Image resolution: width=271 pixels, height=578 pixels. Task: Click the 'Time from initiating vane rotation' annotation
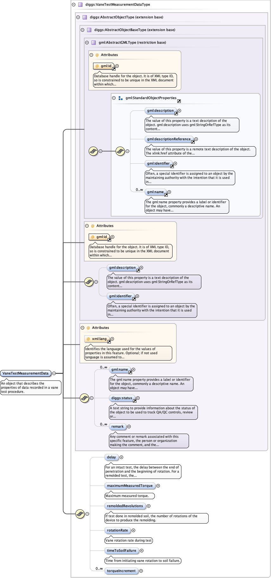click(x=143, y=561)
